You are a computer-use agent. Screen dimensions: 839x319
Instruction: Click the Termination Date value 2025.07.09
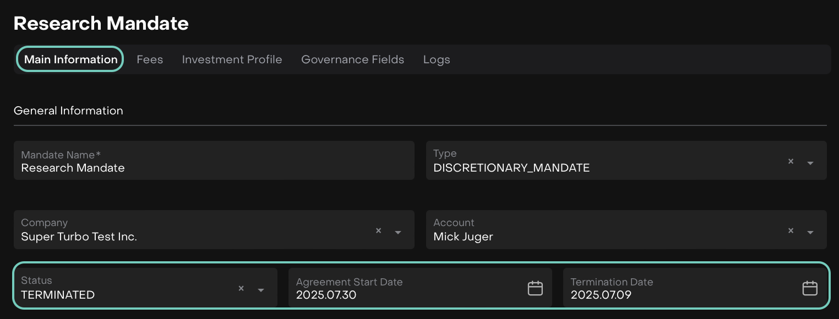click(601, 295)
